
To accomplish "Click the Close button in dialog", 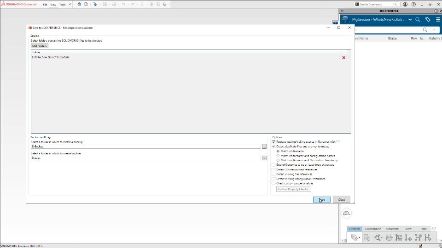I will coord(341,200).
